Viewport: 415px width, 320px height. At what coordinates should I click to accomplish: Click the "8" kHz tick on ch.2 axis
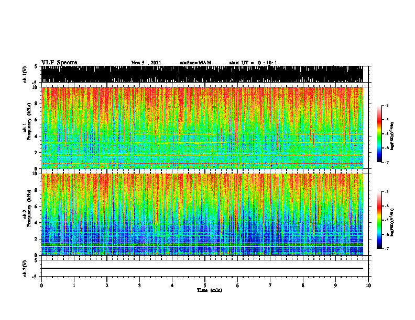click(37, 190)
